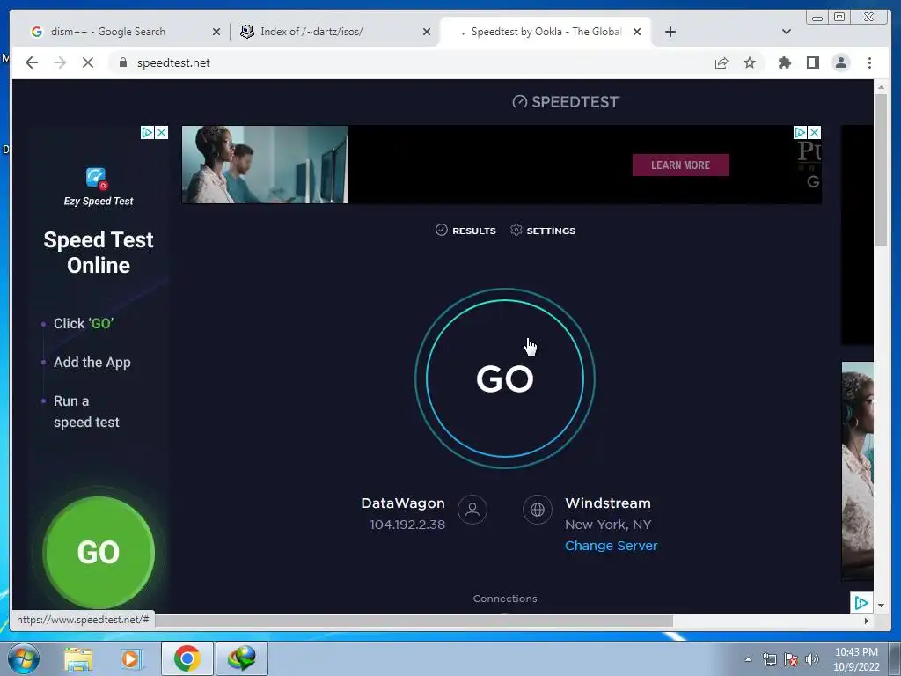The width and height of the screenshot is (901, 676).
Task: Go forward to the next page
Action: pyautogui.click(x=60, y=62)
